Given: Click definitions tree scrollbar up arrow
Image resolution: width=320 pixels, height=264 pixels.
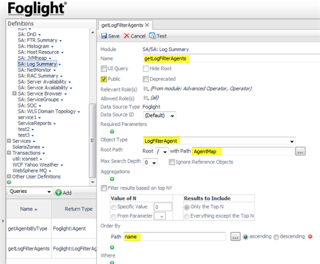Looking at the screenshot, I should pyautogui.click(x=93, y=33).
